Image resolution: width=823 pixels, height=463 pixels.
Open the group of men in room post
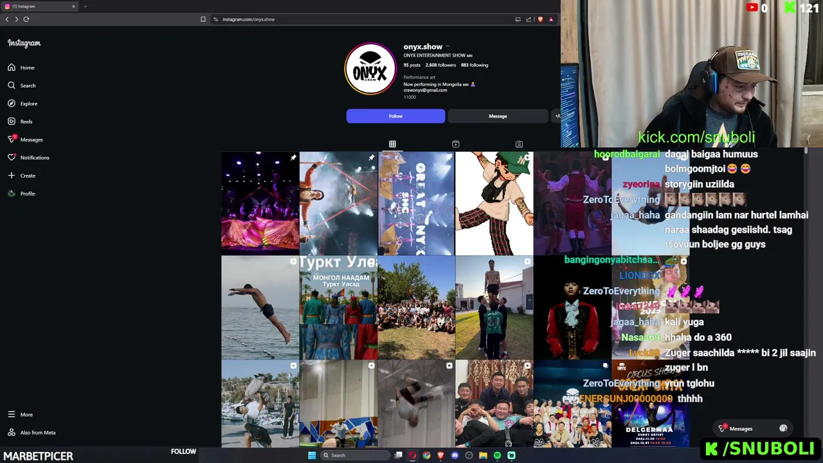[x=494, y=403]
